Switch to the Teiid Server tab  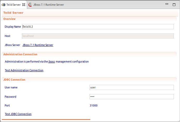(x=13, y=5)
